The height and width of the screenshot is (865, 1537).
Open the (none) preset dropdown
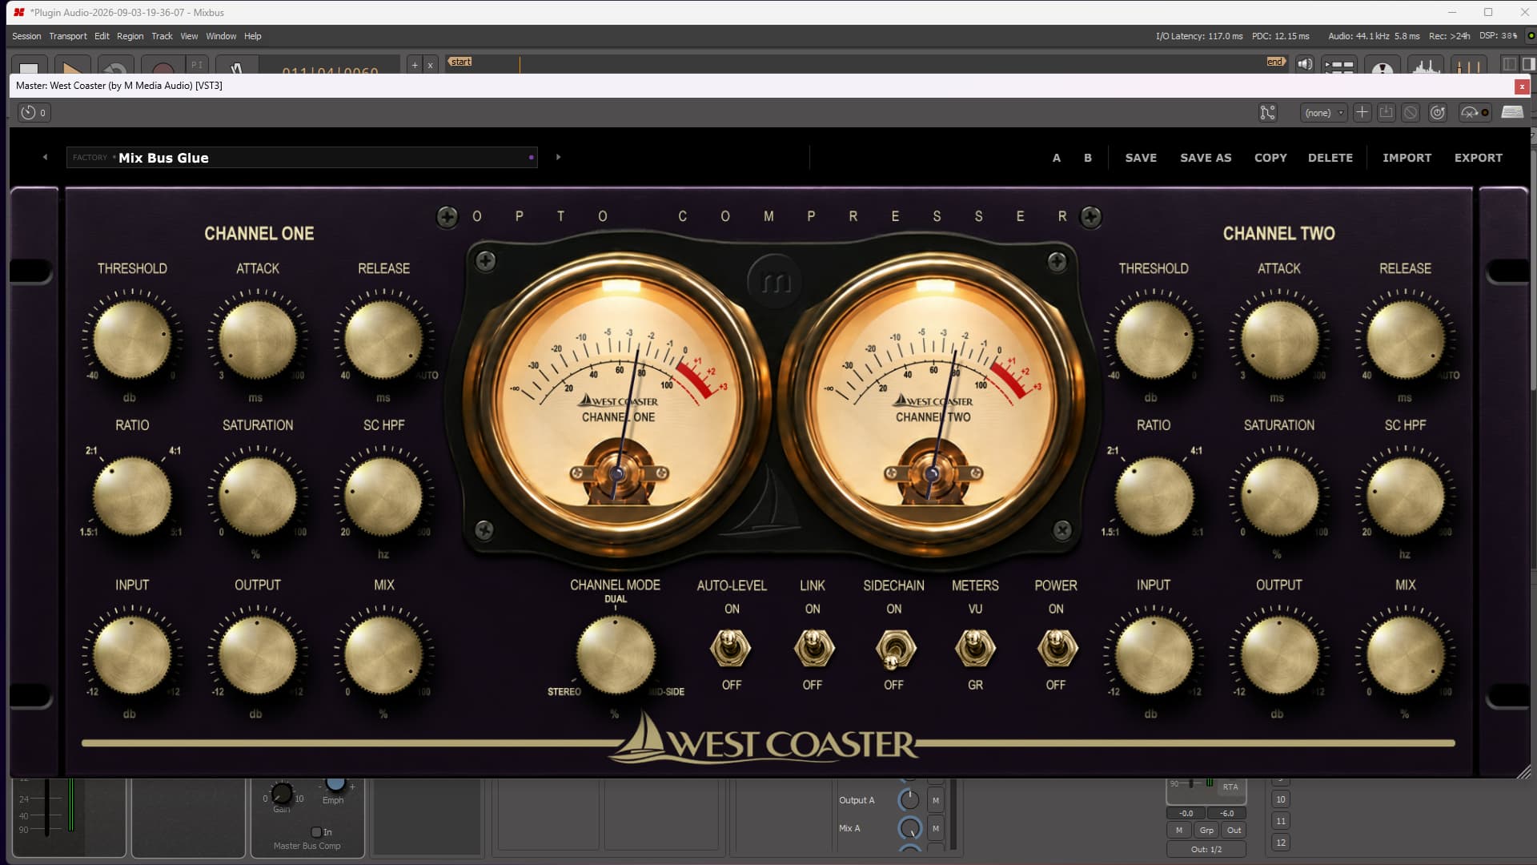point(1323,113)
